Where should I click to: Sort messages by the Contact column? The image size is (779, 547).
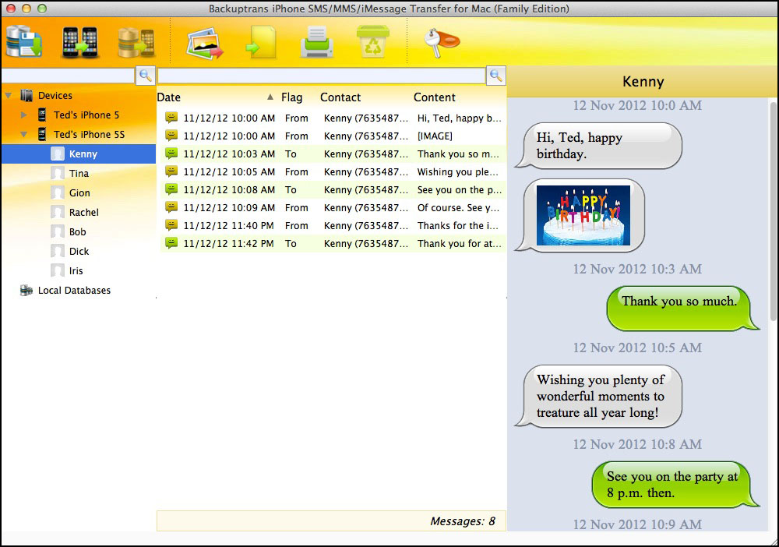coord(340,97)
